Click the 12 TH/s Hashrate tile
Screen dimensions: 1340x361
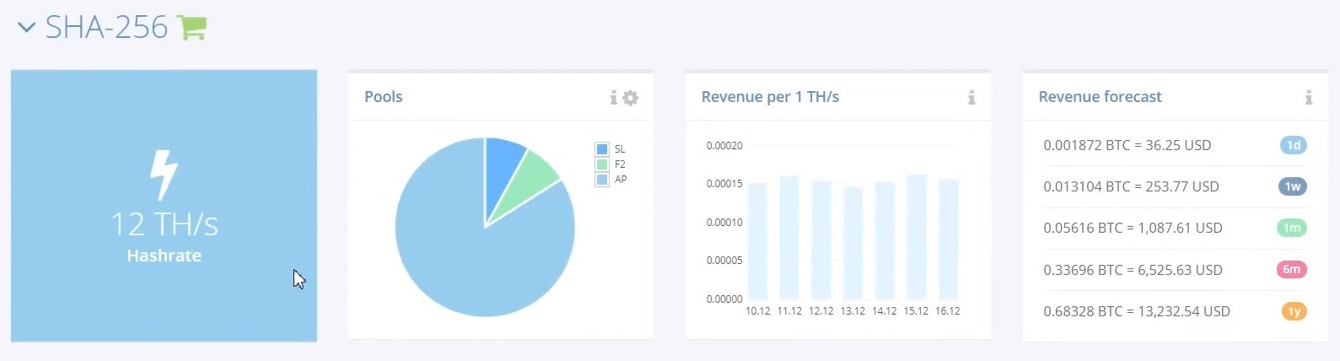pyautogui.click(x=164, y=206)
